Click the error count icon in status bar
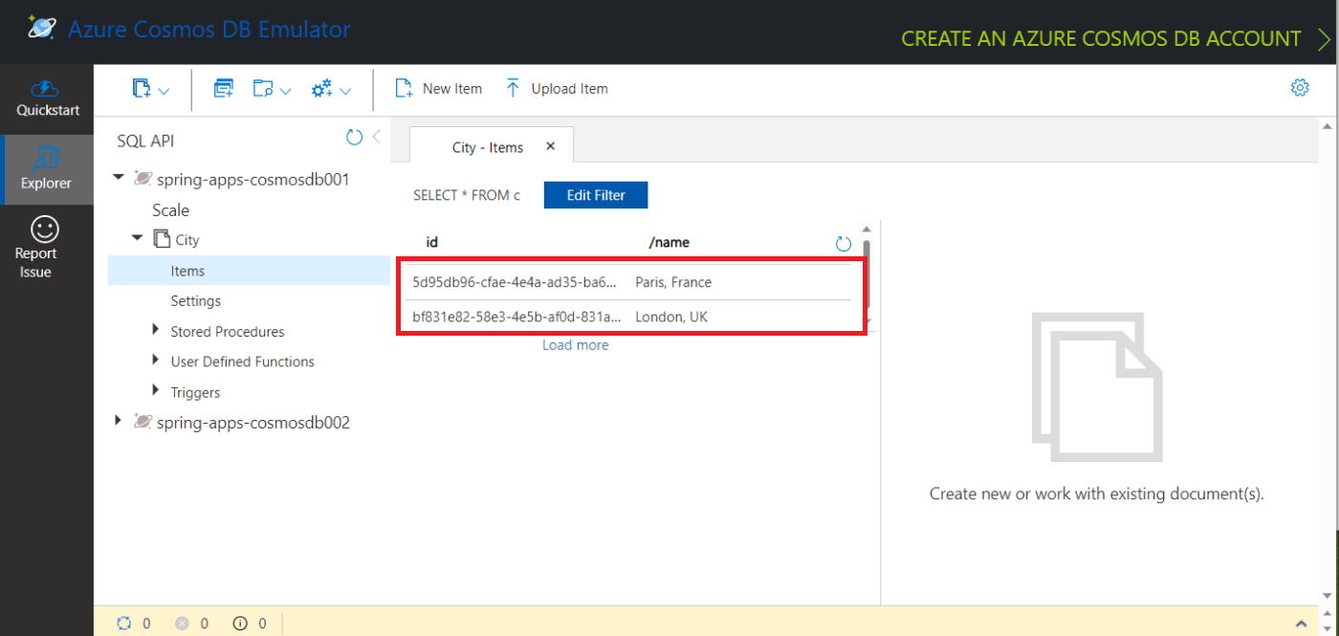This screenshot has width=1339, height=636. pyautogui.click(x=182, y=623)
